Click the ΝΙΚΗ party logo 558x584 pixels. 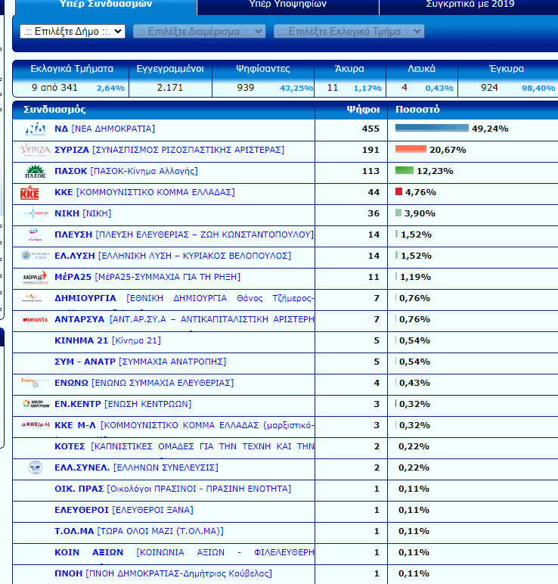point(35,213)
